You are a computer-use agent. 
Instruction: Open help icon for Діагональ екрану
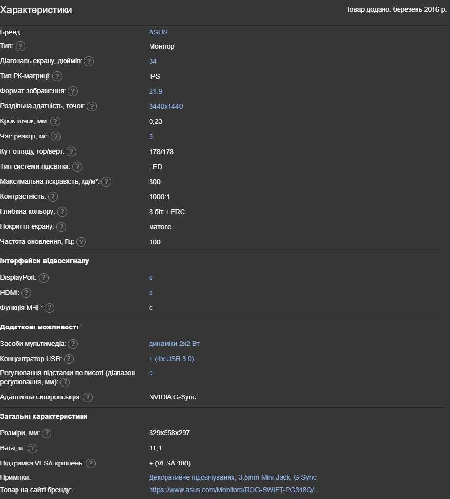coord(89,61)
